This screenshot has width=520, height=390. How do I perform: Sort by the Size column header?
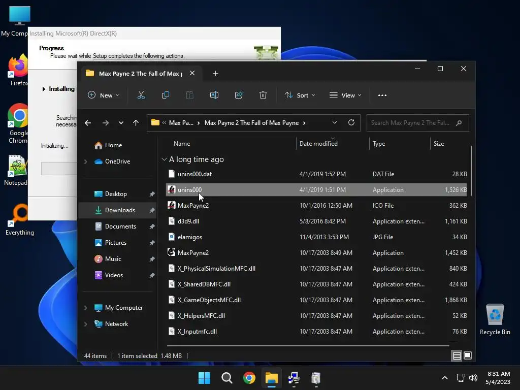[x=438, y=144]
